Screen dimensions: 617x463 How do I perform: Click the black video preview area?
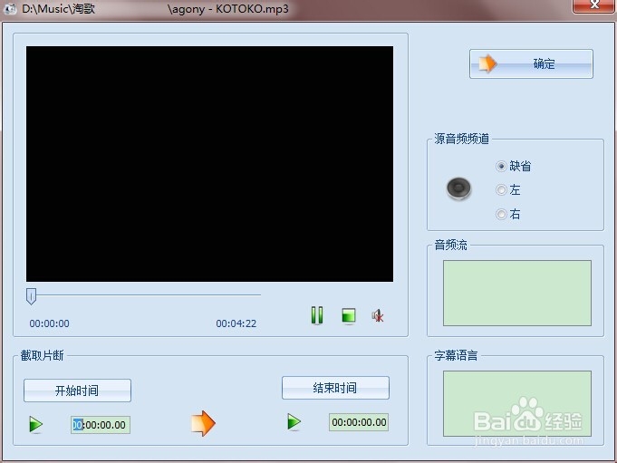tap(209, 164)
